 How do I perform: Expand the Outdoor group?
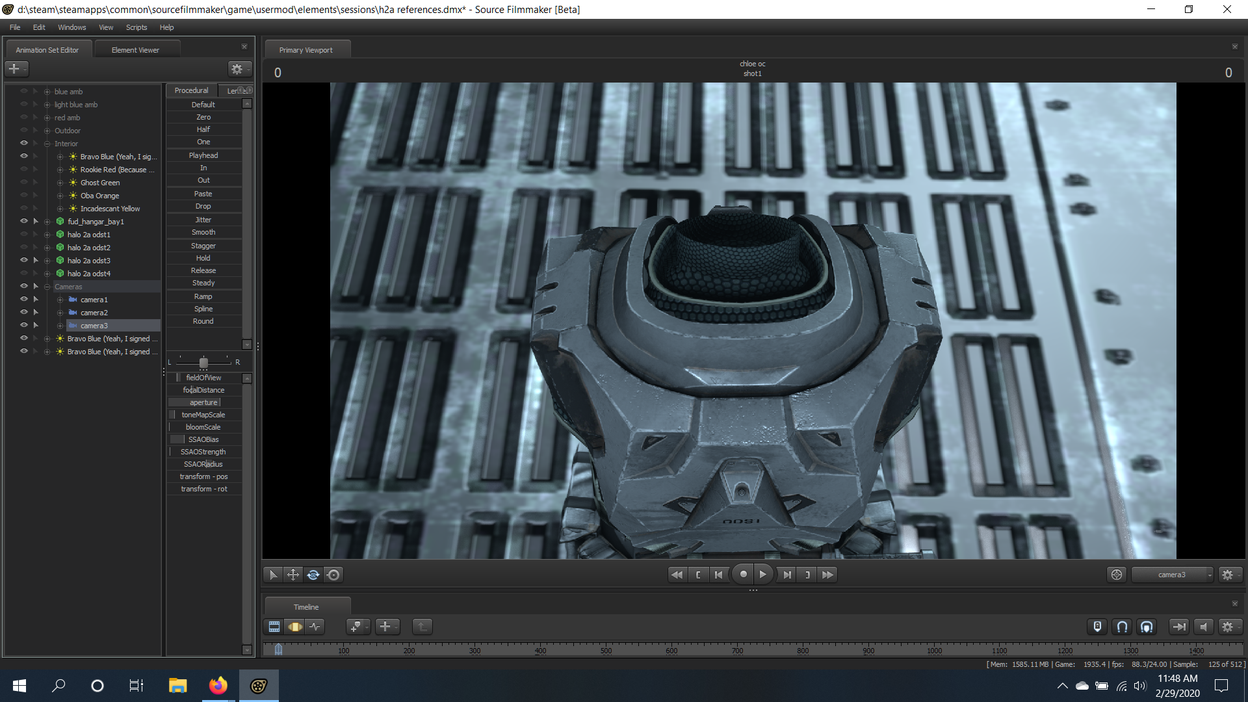tap(47, 131)
